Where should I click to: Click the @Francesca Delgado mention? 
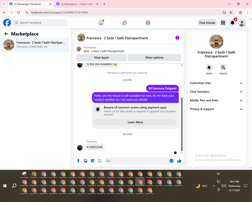pyautogui.click(x=162, y=88)
